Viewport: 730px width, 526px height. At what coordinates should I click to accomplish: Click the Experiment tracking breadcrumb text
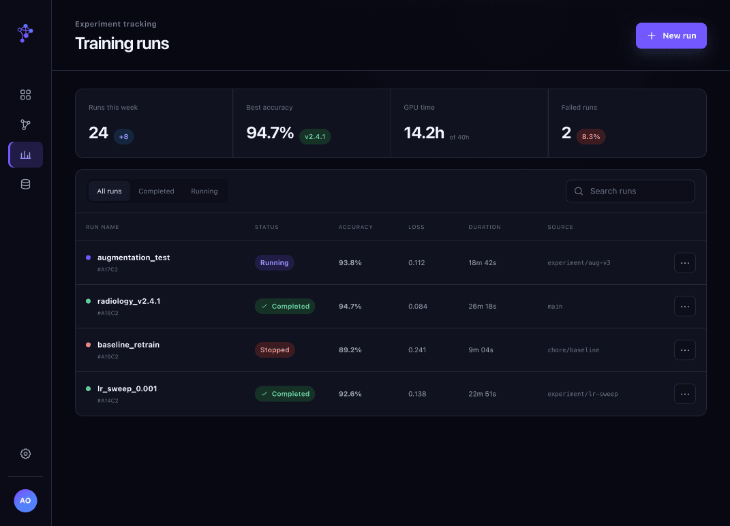[x=115, y=25]
